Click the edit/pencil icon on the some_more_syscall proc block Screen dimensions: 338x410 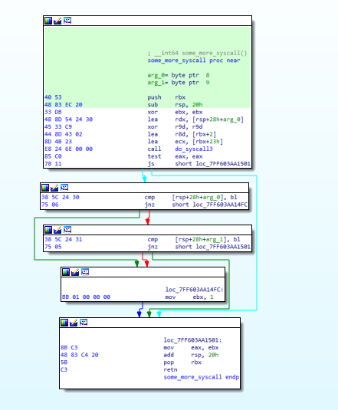57,21
